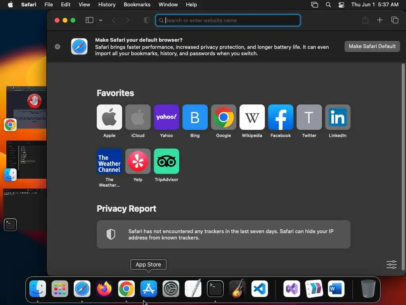Viewport: 406px width, 305px height.
Task: Show the tab overview
Action: [395, 20]
